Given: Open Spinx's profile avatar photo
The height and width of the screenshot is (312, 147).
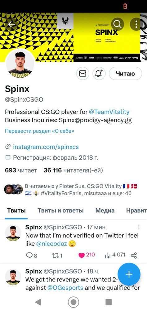Looking at the screenshot, I should point(20,64).
